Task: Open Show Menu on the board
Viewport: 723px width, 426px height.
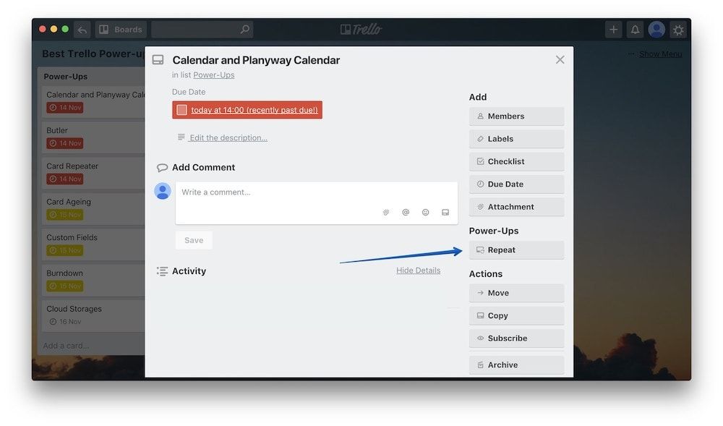Action: click(659, 54)
